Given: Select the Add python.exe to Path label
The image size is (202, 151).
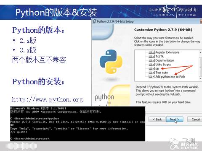Looking at the screenshot, I should click(170, 77).
